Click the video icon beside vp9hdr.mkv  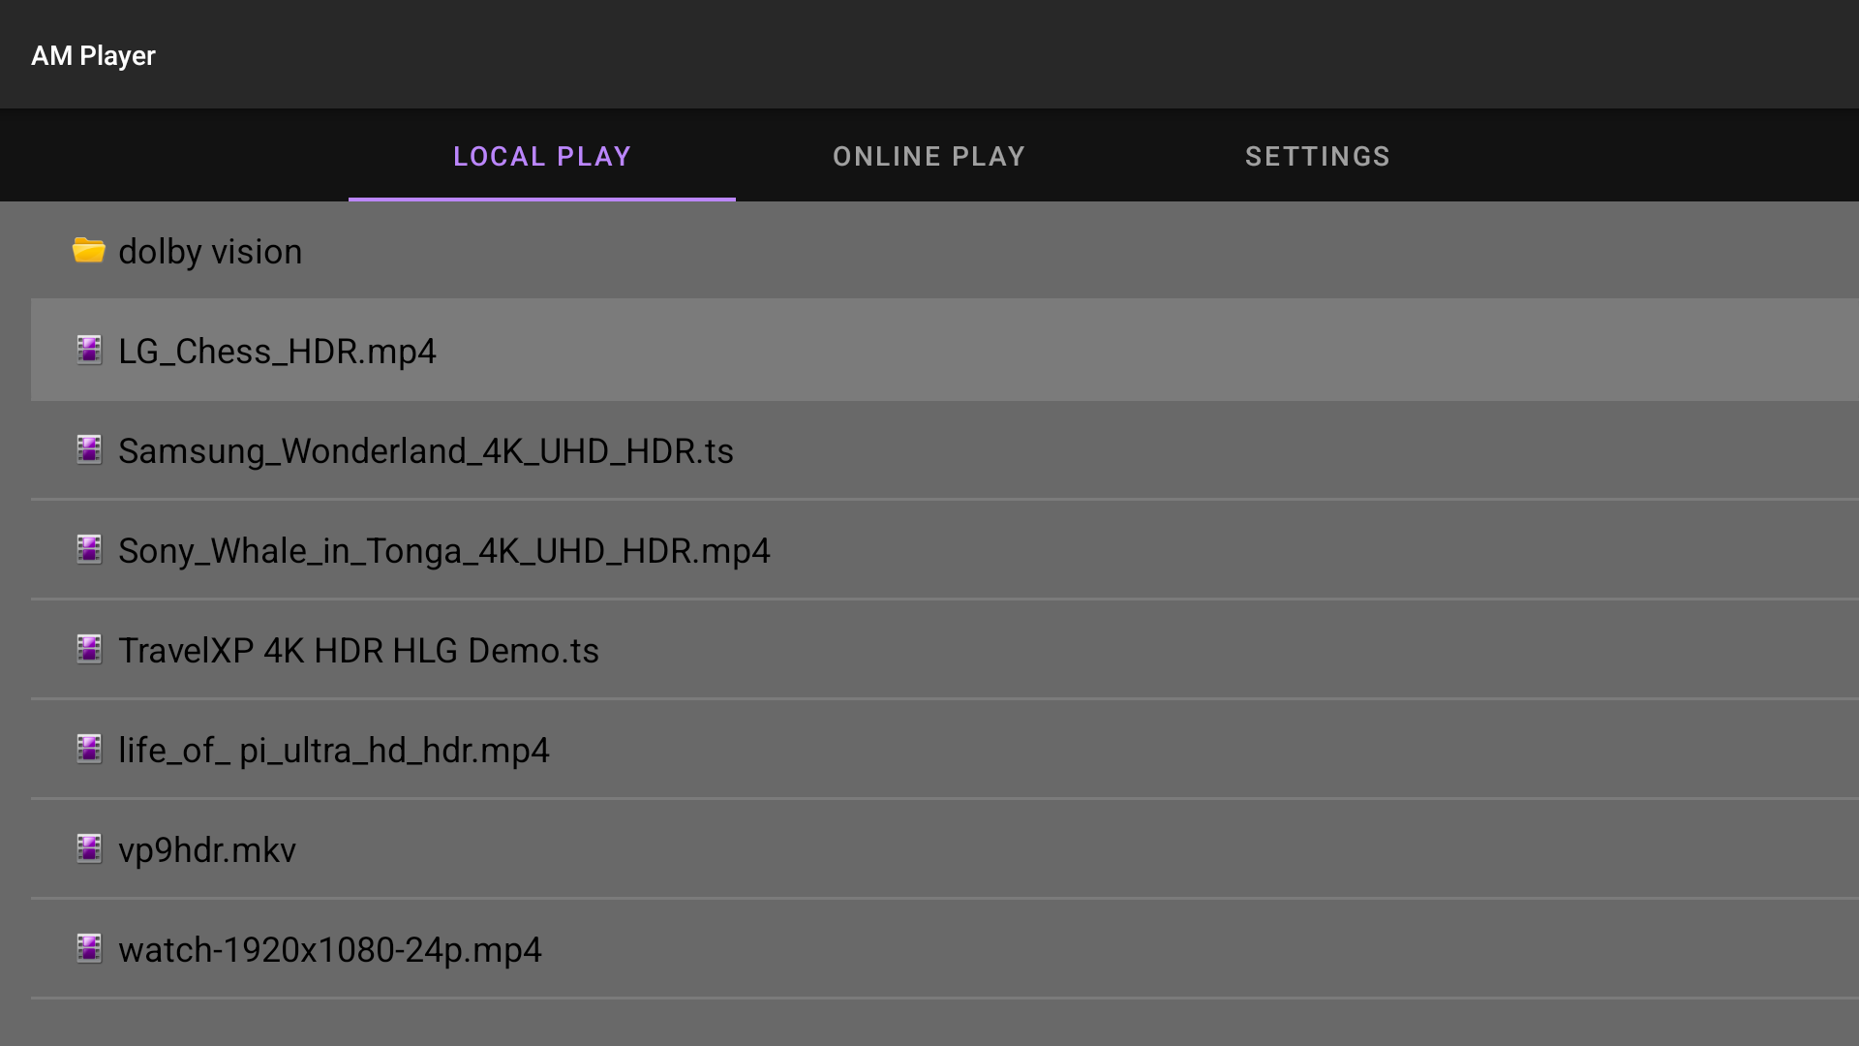click(x=89, y=848)
